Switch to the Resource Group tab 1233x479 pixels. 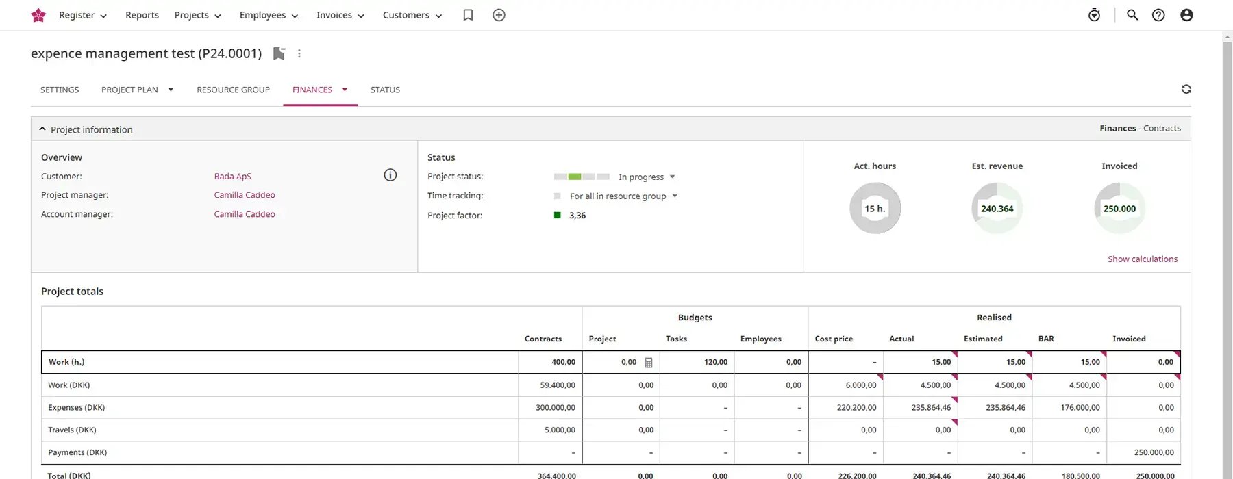[x=233, y=90]
